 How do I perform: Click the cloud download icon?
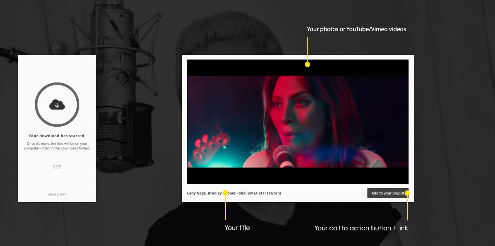click(x=57, y=105)
